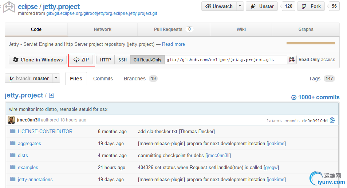Click the create new file plus icon
347x188 pixels.
coord(51,95)
